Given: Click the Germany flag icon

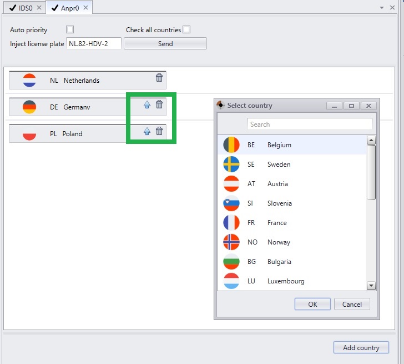Looking at the screenshot, I should coord(29,107).
